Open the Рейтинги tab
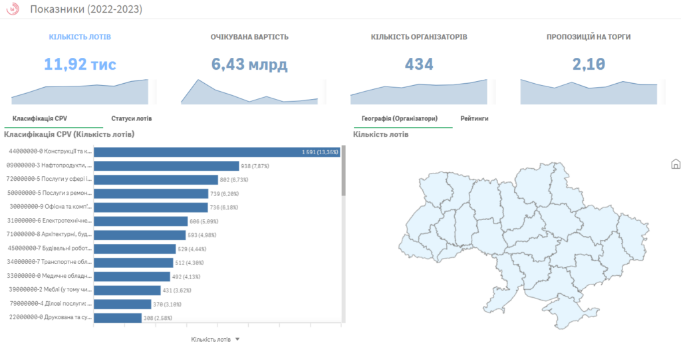Image resolution: width=681 pixels, height=345 pixels. tap(474, 118)
